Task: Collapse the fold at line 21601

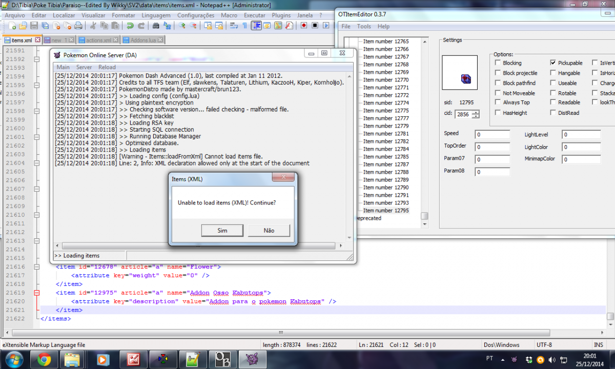Action: coord(36,137)
